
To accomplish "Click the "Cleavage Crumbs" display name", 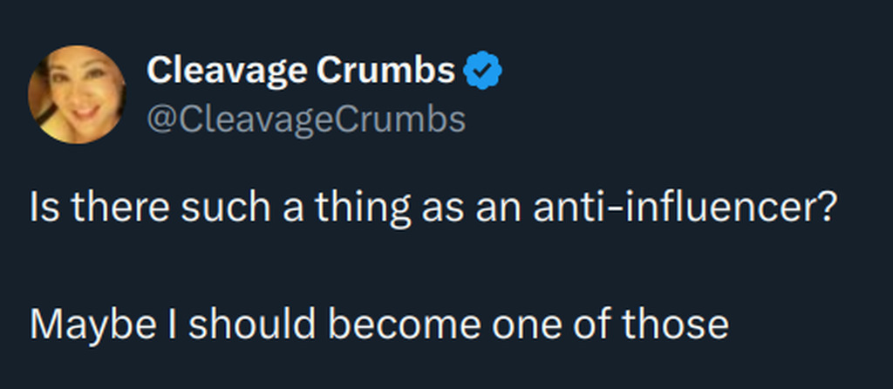I will tap(301, 72).
